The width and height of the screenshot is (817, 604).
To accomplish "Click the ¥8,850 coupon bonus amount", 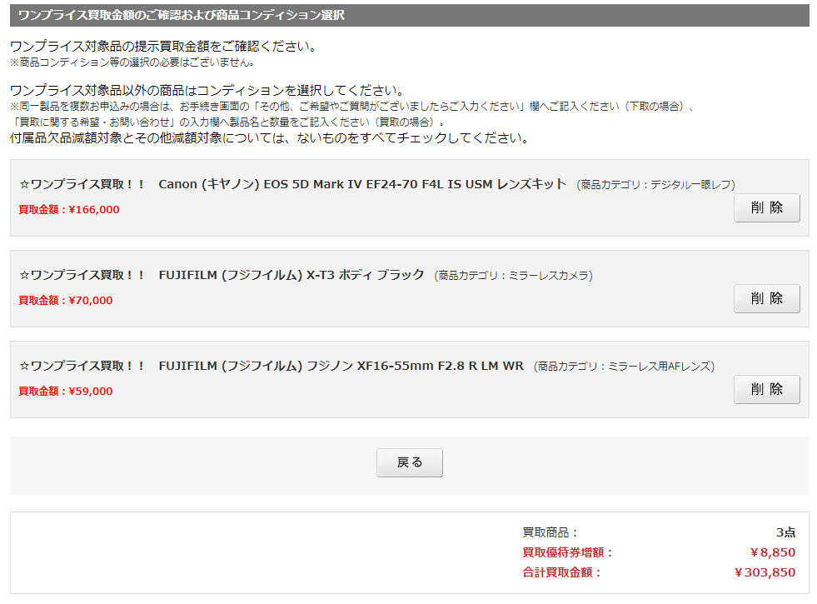I will (x=772, y=552).
